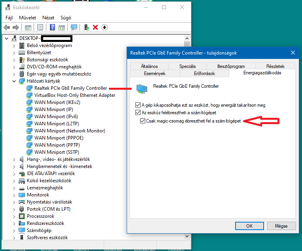This screenshot has height=251, width=302.
Task: Switch to the Részletek tab
Action: pyautogui.click(x=275, y=66)
